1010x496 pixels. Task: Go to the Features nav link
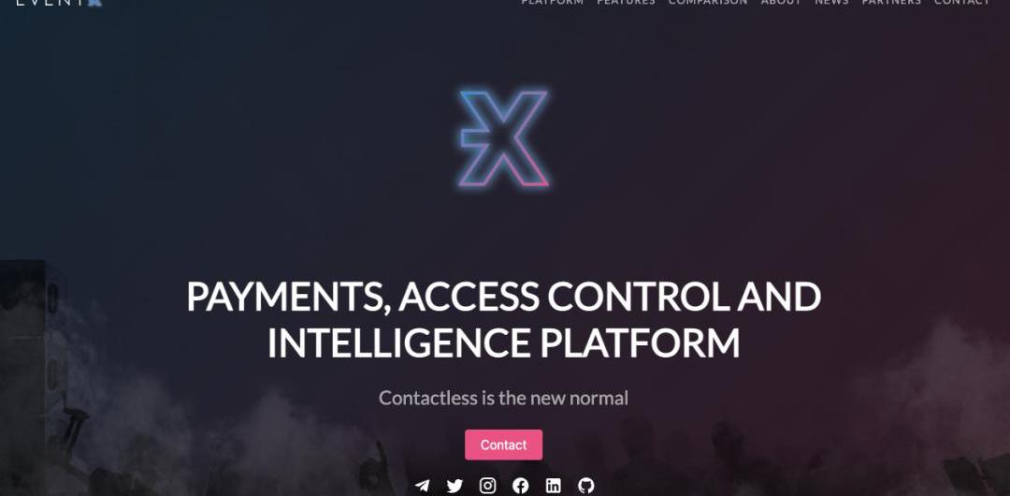tap(626, 2)
